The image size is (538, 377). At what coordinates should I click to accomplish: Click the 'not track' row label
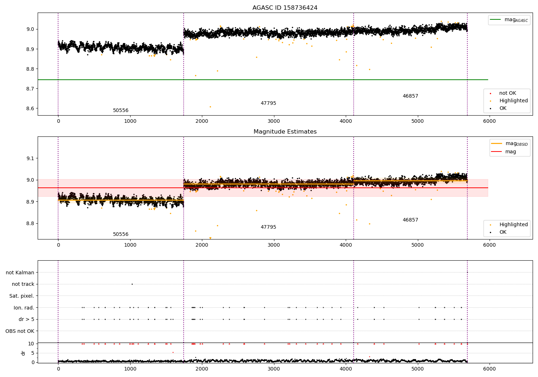click(23, 284)
